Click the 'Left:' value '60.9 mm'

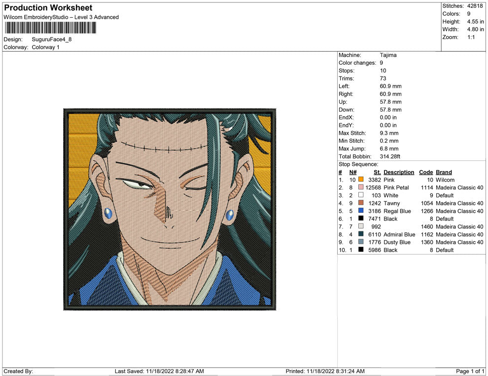pos(390,86)
